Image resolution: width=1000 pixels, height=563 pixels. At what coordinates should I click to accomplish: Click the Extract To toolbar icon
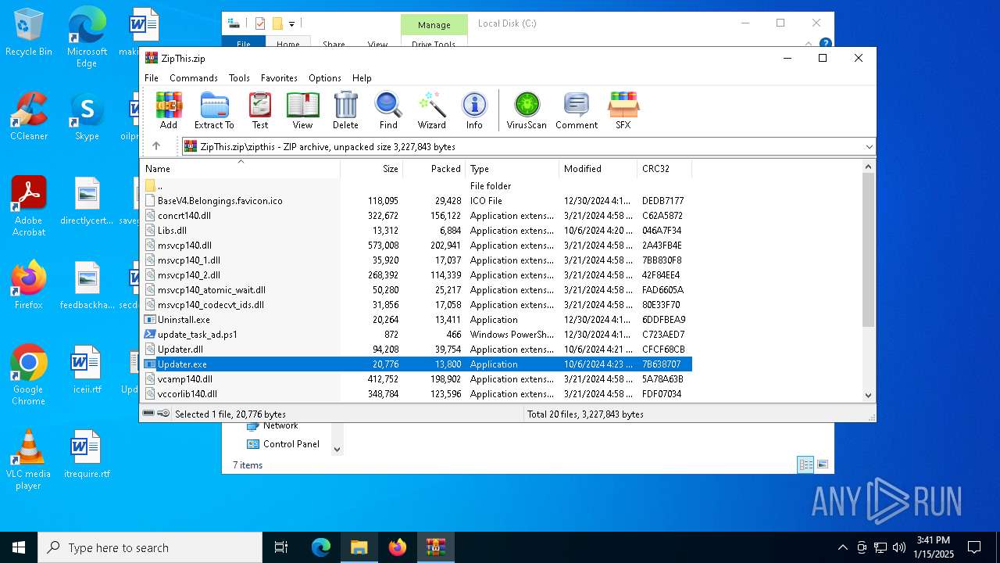pos(214,110)
